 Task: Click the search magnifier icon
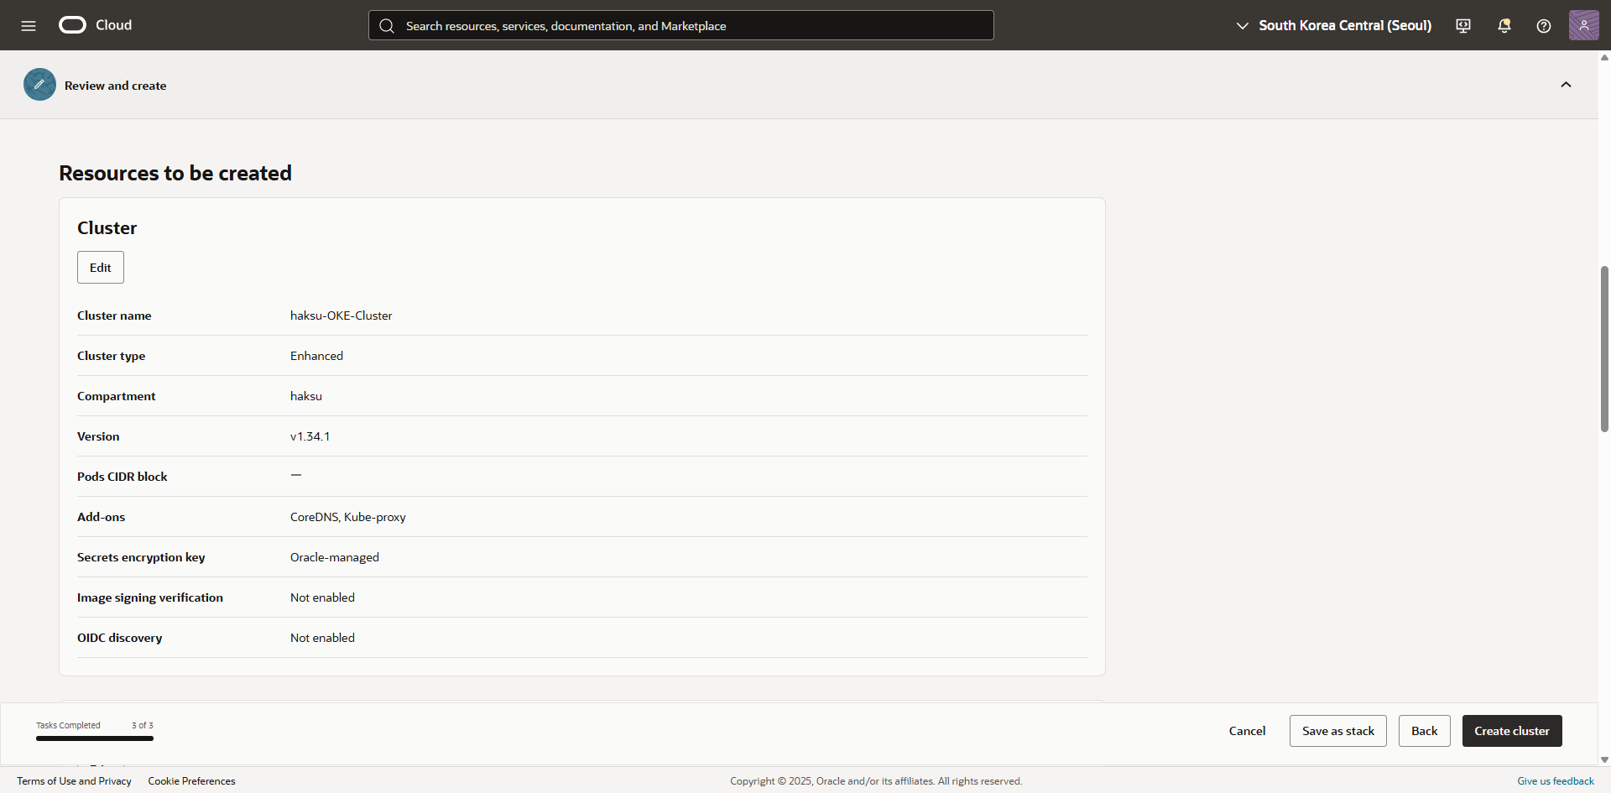pos(387,26)
